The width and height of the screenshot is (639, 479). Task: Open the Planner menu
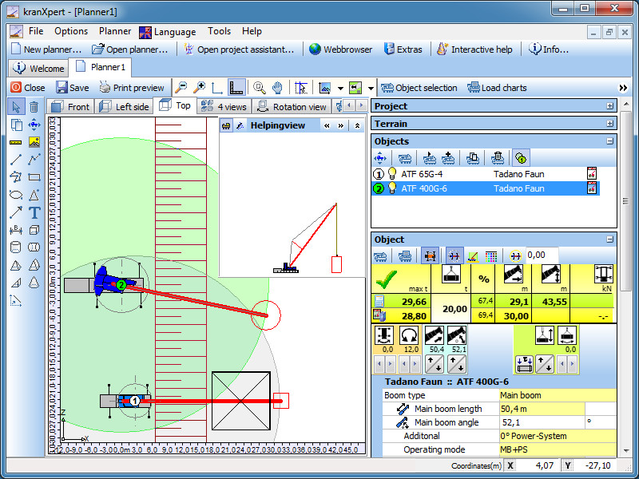pos(115,31)
